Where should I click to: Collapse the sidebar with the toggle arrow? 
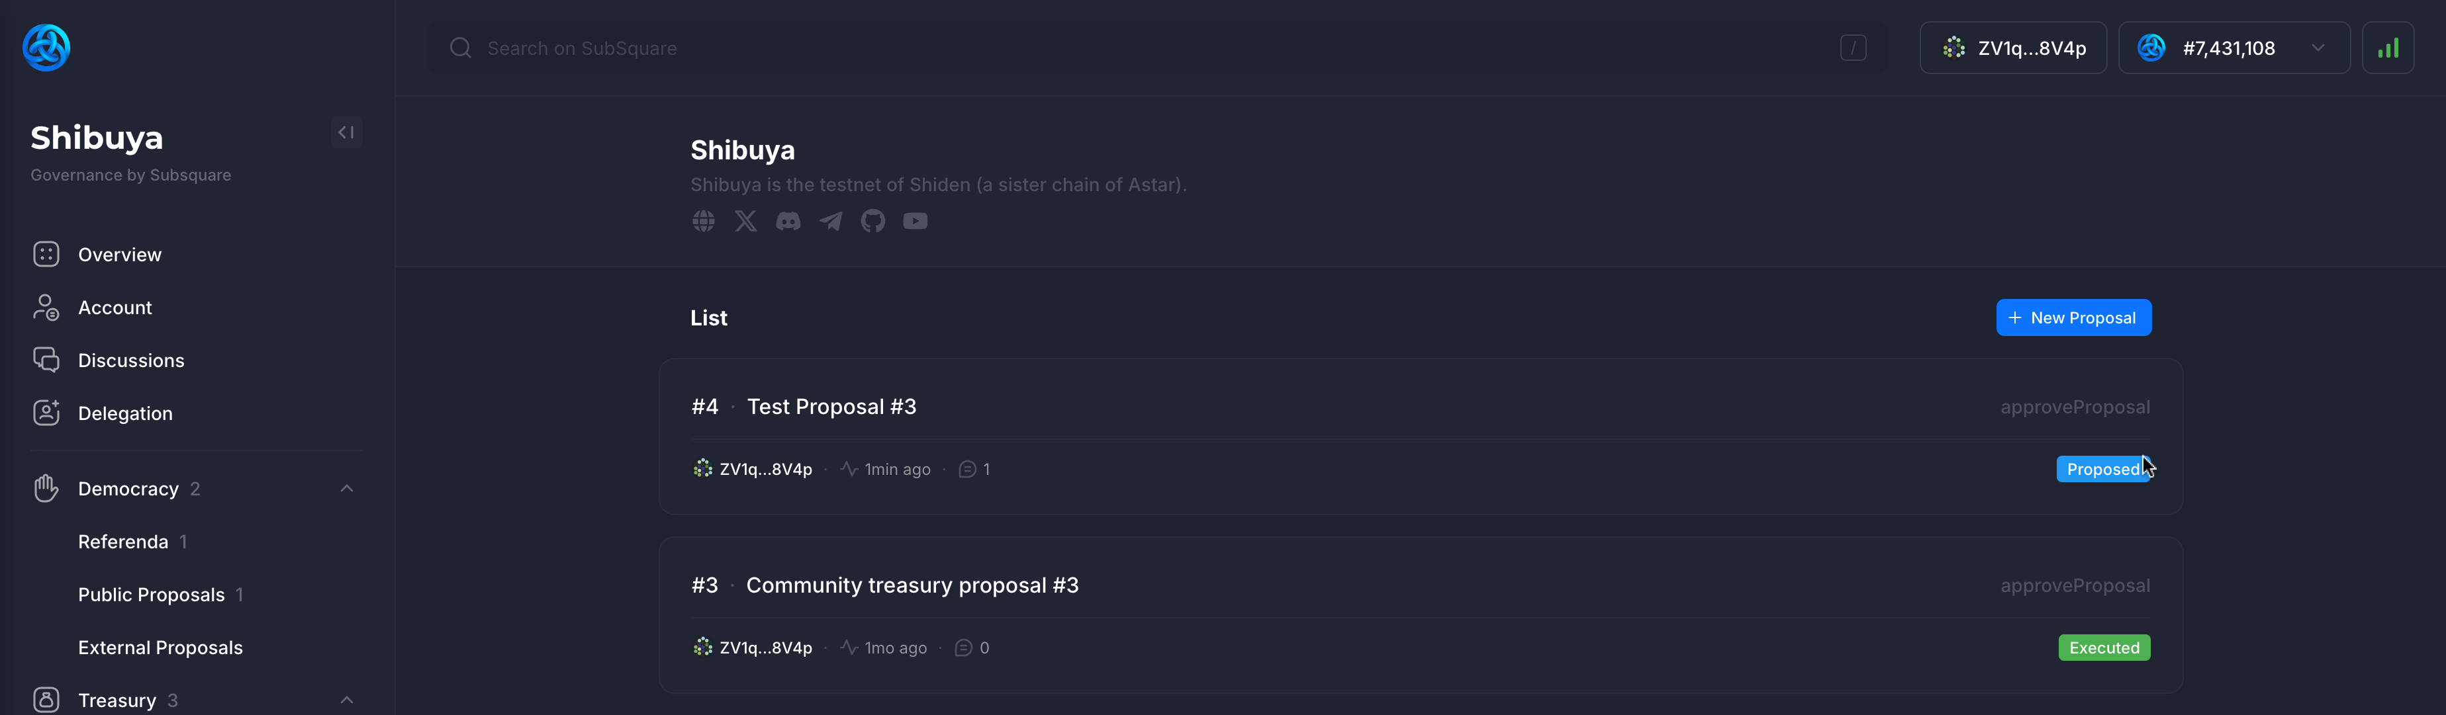click(347, 133)
